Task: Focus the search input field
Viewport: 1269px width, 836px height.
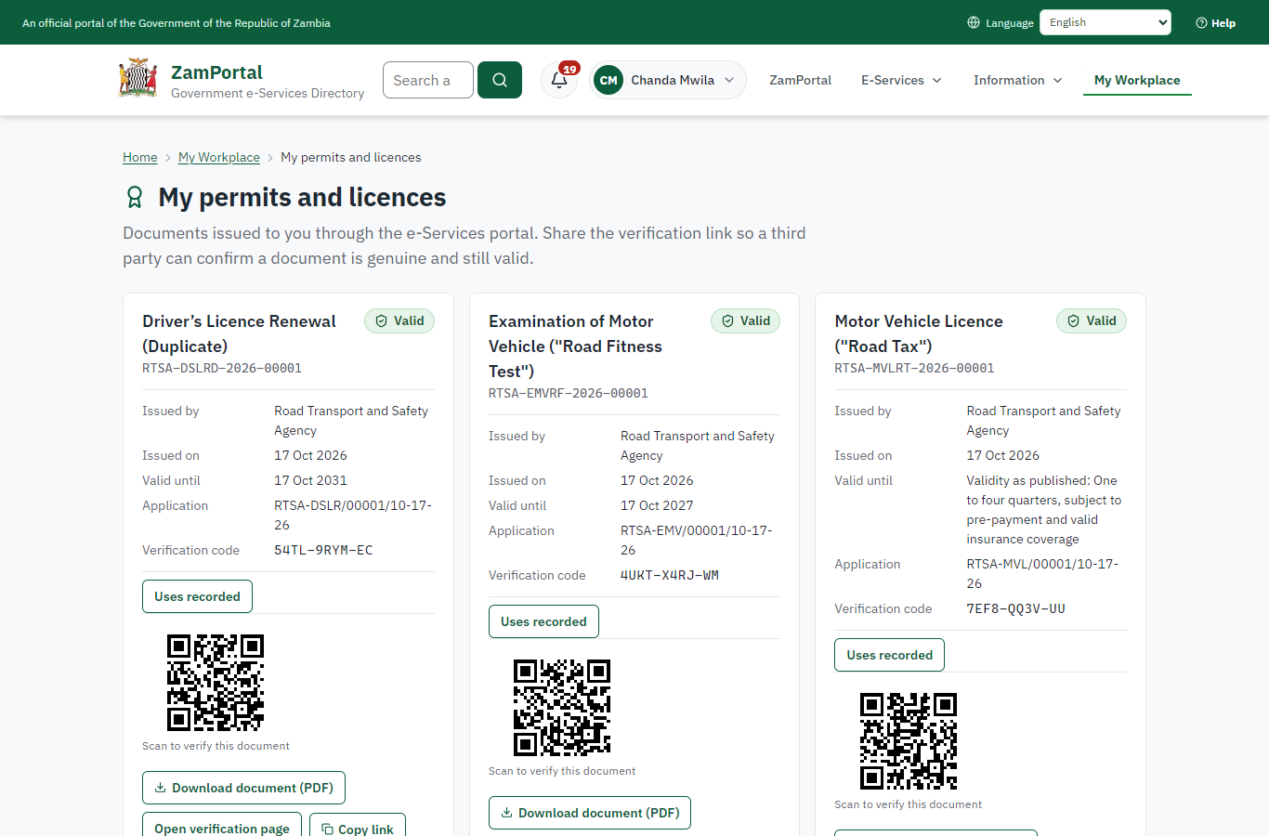Action: [x=428, y=80]
